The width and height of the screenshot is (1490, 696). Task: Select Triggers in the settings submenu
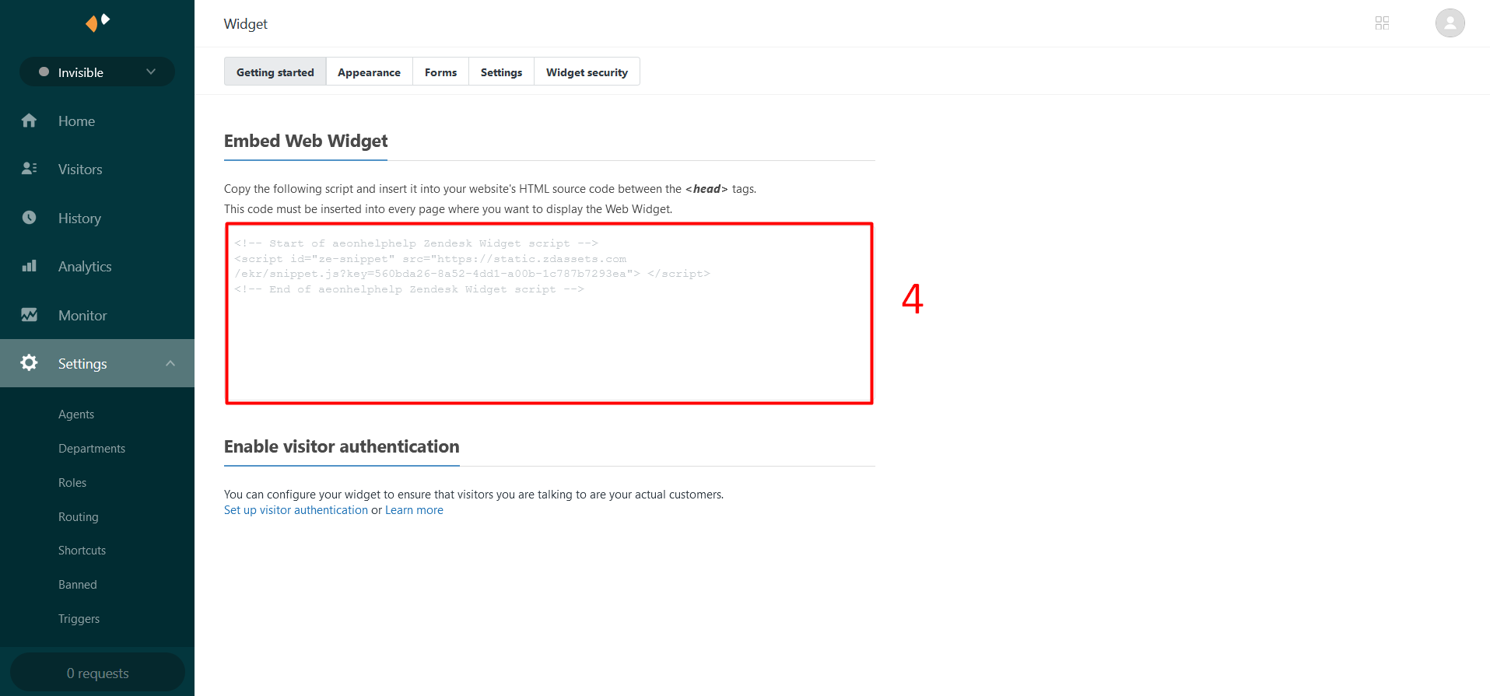coord(79,619)
